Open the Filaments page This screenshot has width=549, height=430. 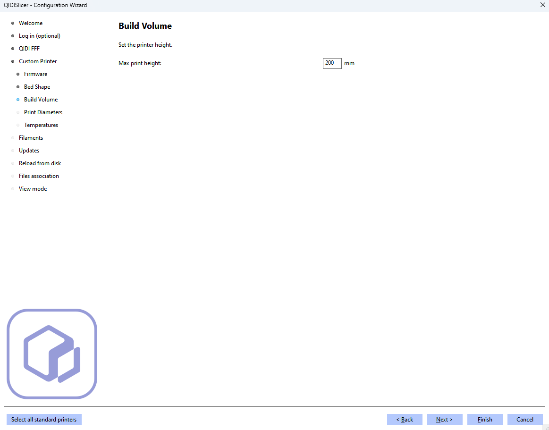pos(31,138)
